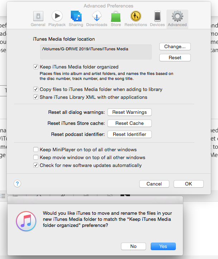Click the Reset Identifier button
The image size is (218, 259).
click(130, 134)
